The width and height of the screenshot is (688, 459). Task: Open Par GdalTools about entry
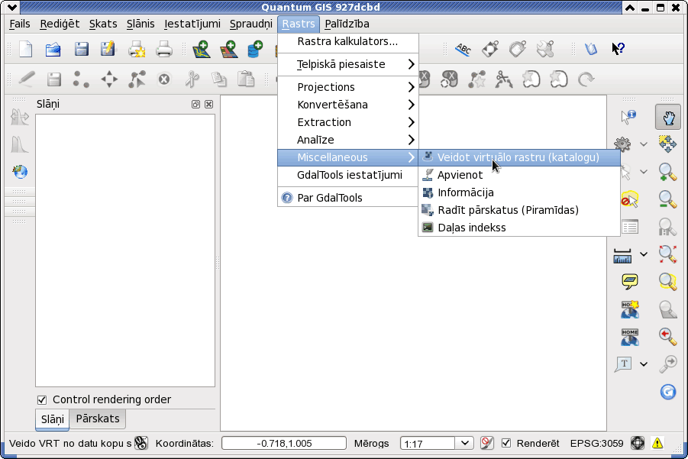(348, 198)
